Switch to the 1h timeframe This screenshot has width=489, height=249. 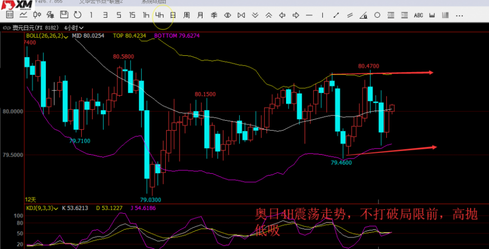click(146, 15)
